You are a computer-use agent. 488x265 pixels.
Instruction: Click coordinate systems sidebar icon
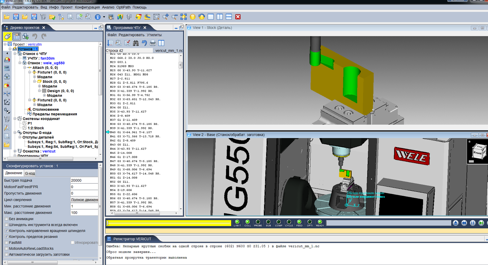[7, 102]
